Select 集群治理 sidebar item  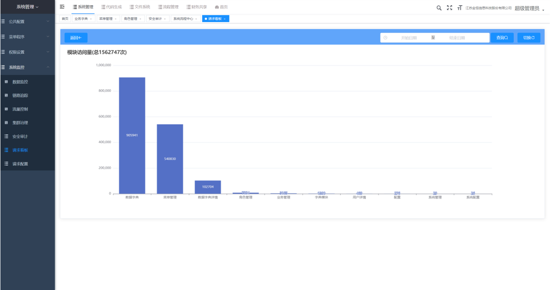28,122
